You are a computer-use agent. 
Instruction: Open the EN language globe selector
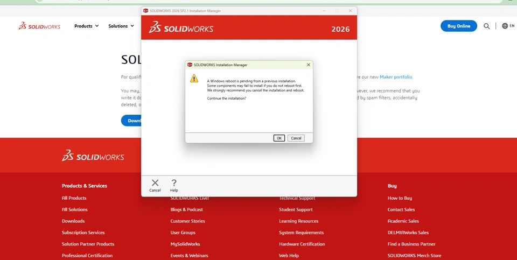pos(508,26)
